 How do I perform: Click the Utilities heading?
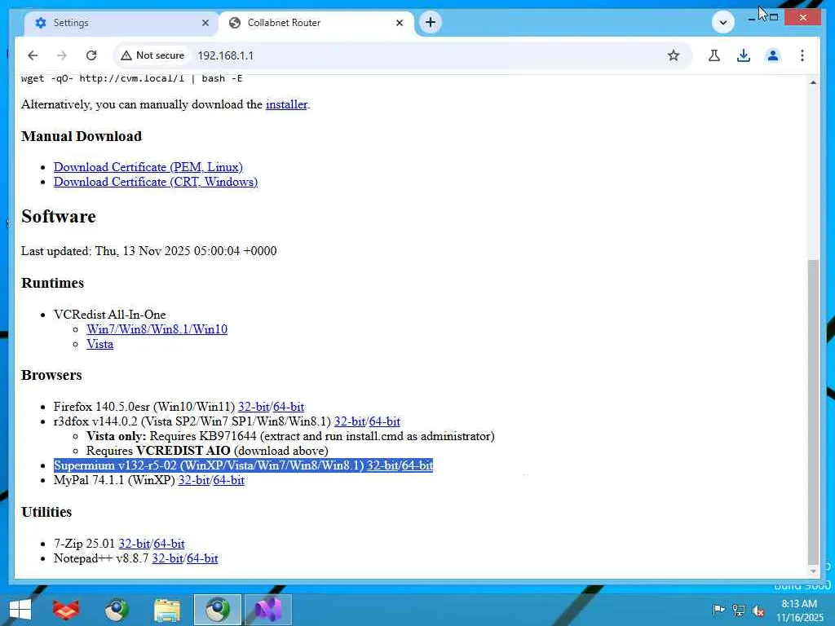46,512
